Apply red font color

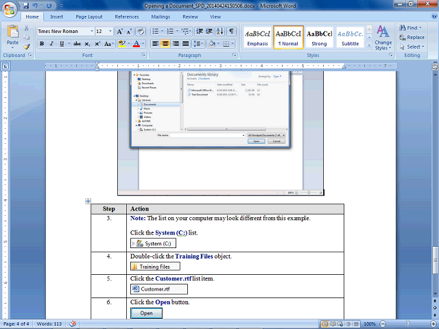[137, 44]
